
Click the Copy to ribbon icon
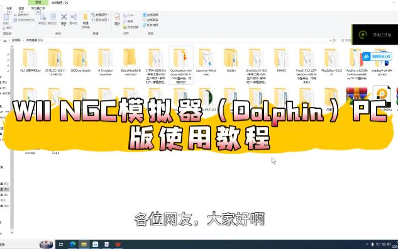pyautogui.click(x=53, y=19)
